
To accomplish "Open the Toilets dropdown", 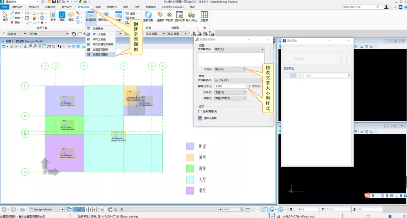I will click(48, 34).
